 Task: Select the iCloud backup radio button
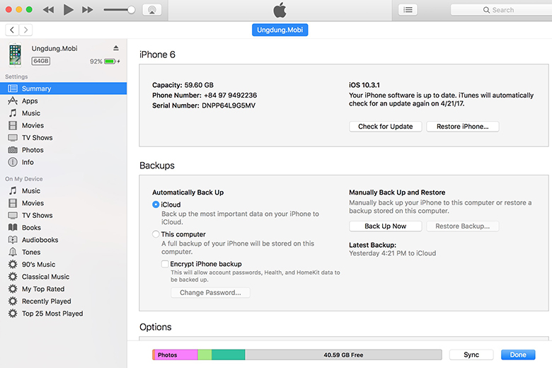pos(156,205)
